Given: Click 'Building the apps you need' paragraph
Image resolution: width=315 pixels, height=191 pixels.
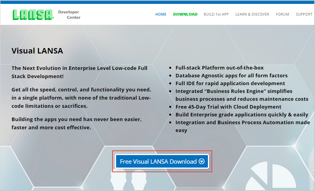Looking at the screenshot, I should (77, 123).
